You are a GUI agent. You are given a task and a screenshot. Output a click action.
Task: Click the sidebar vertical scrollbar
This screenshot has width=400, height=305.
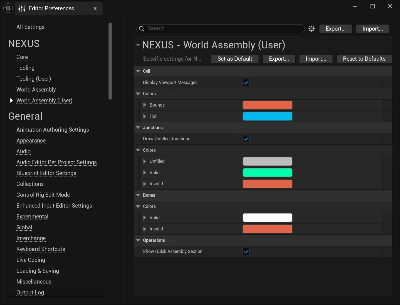pos(110,61)
